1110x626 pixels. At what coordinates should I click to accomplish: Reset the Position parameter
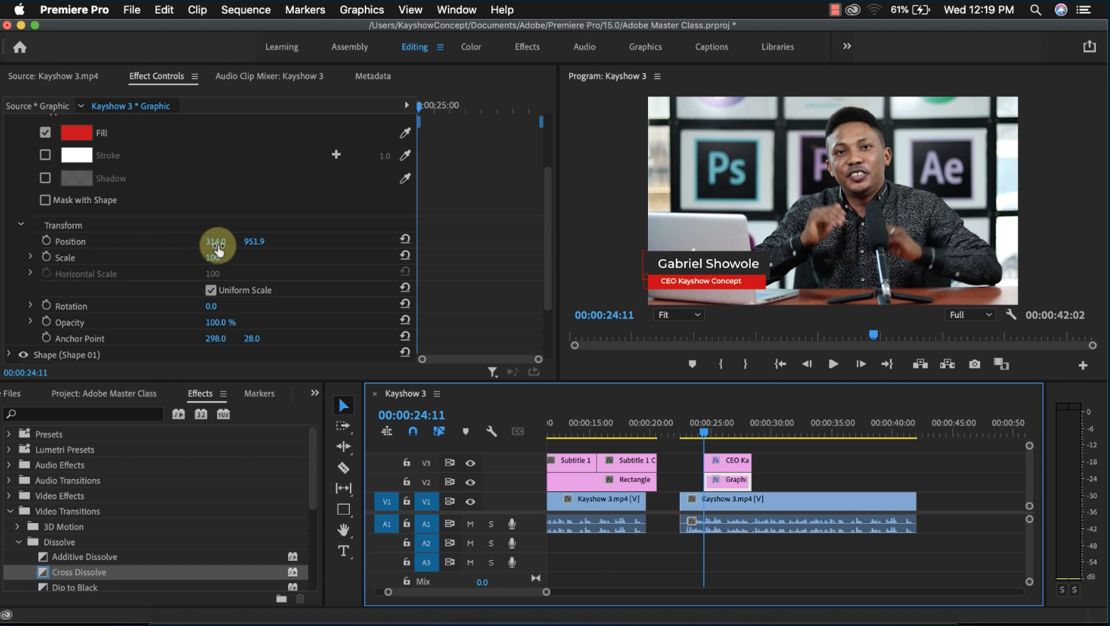click(x=405, y=239)
